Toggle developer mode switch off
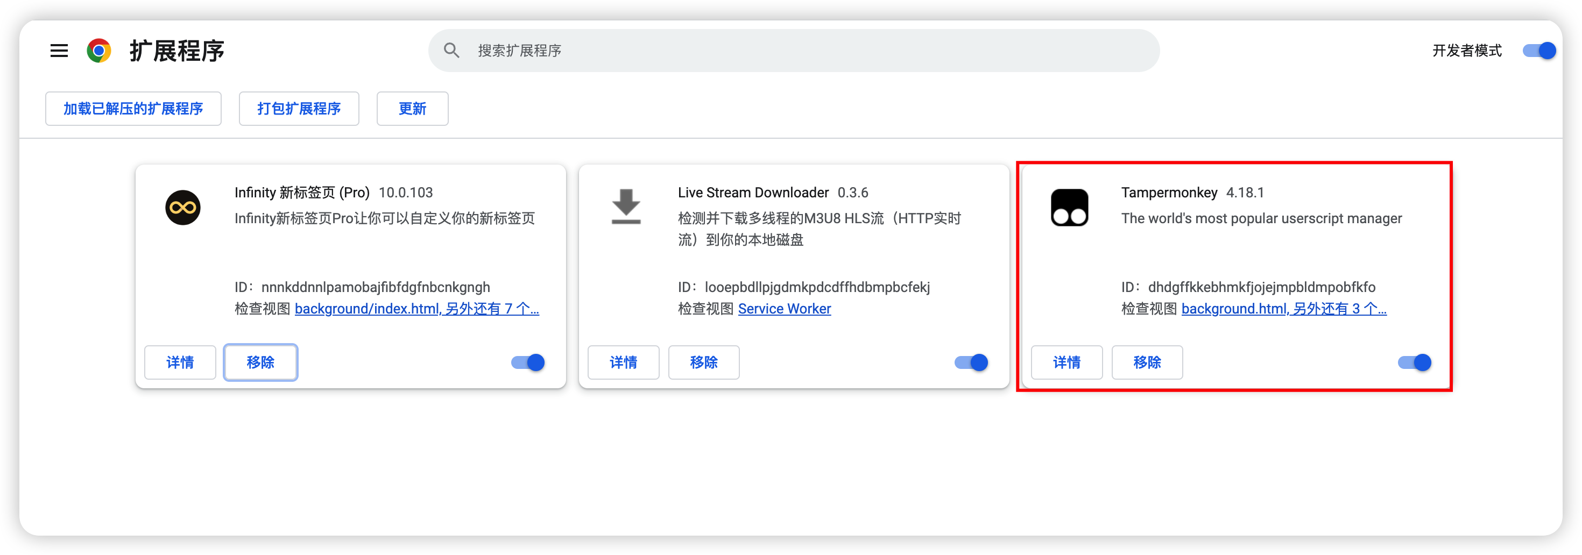 pyautogui.click(x=1538, y=51)
